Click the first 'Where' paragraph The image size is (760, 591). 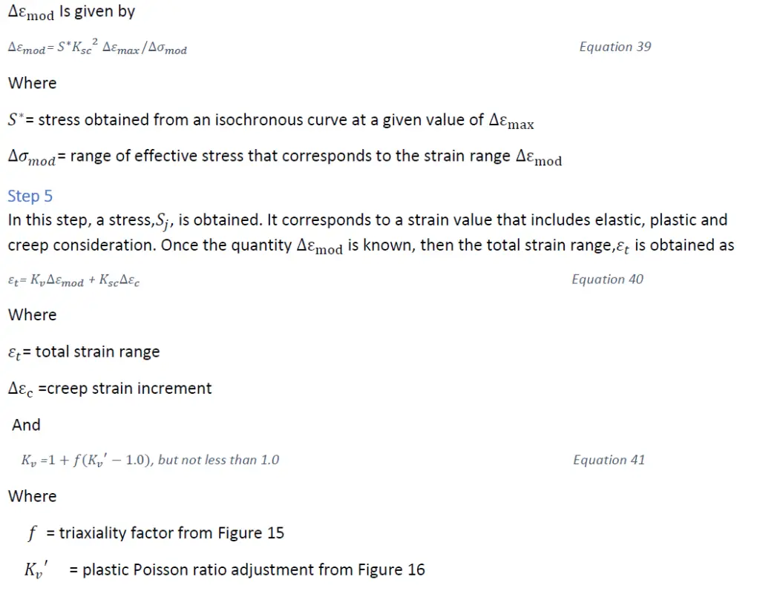tap(33, 83)
